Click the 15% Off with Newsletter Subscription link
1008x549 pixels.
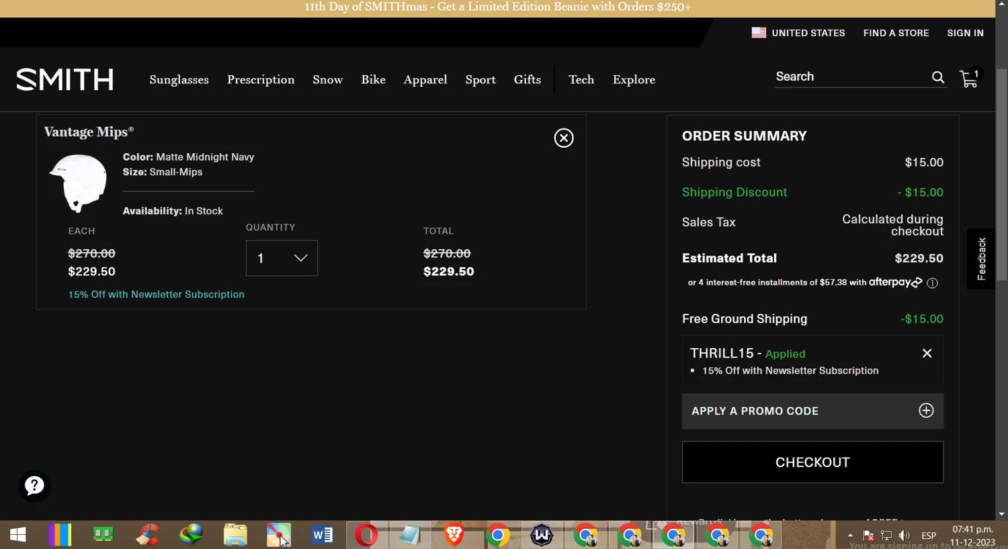point(156,294)
